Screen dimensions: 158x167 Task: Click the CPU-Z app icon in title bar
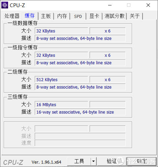[5, 5]
